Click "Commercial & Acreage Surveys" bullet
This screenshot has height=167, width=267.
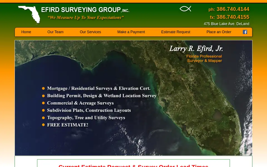80,103
